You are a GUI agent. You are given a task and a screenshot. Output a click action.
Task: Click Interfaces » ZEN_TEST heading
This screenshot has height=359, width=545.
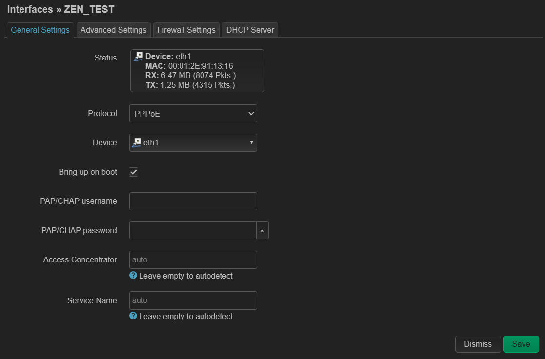(61, 9)
